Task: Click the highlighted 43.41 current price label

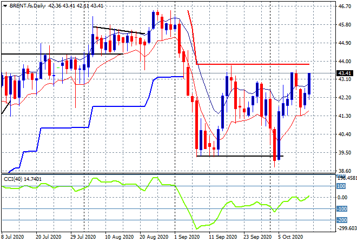Action: tap(345, 73)
